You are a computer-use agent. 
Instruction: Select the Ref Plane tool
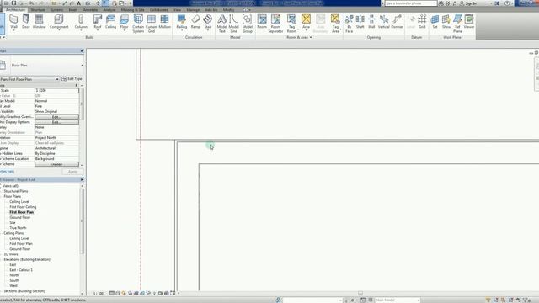457,24
